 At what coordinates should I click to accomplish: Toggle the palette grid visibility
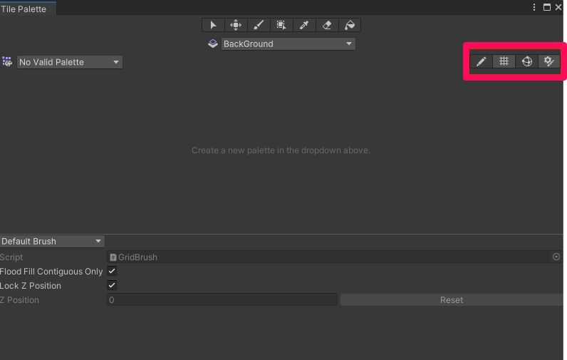click(x=504, y=61)
